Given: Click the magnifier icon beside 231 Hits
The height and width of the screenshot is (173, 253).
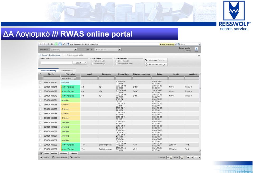Looking at the screenshot, I should click(x=41, y=157).
